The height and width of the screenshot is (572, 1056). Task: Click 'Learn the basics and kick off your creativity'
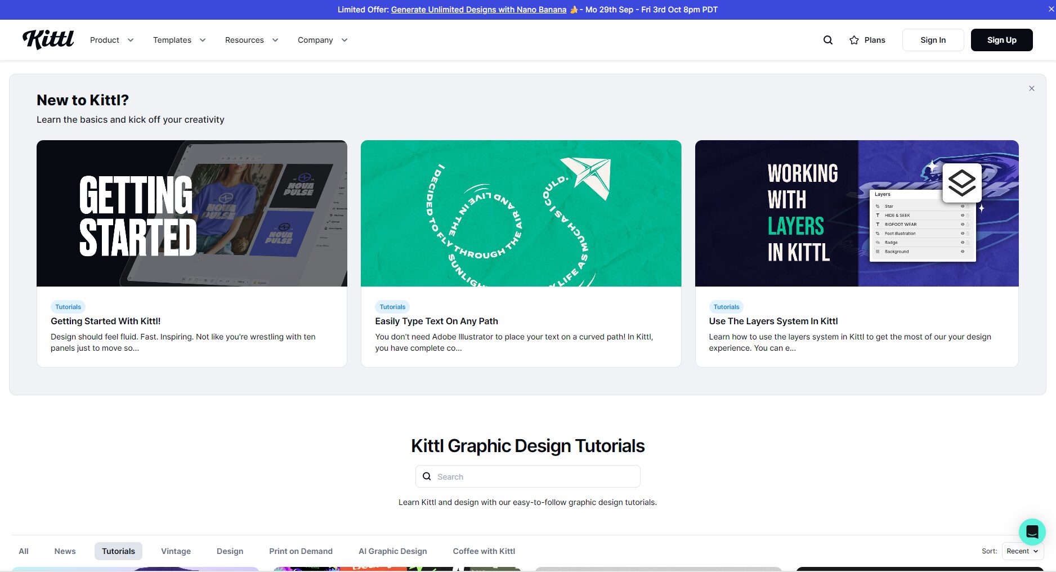[130, 119]
